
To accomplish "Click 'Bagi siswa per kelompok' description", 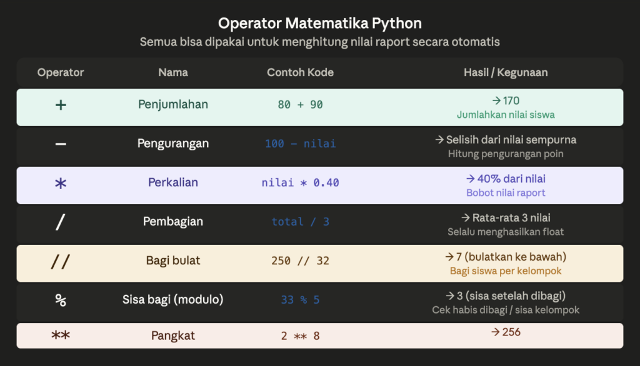I will (x=505, y=271).
